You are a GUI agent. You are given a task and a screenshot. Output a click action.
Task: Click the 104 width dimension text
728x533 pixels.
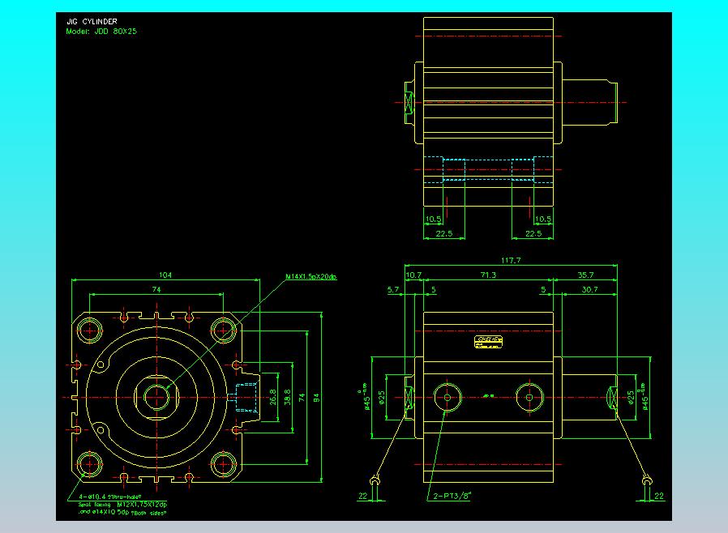165,275
